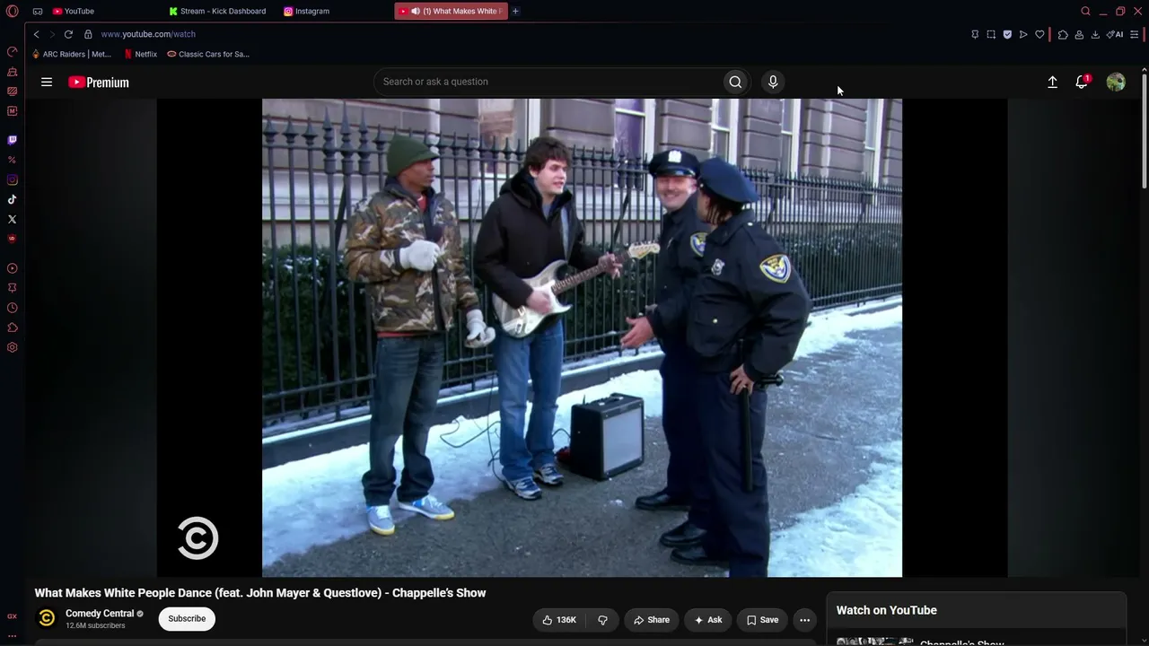
Task: Open the profile icon in browser toolbar
Action: (x=1079, y=34)
